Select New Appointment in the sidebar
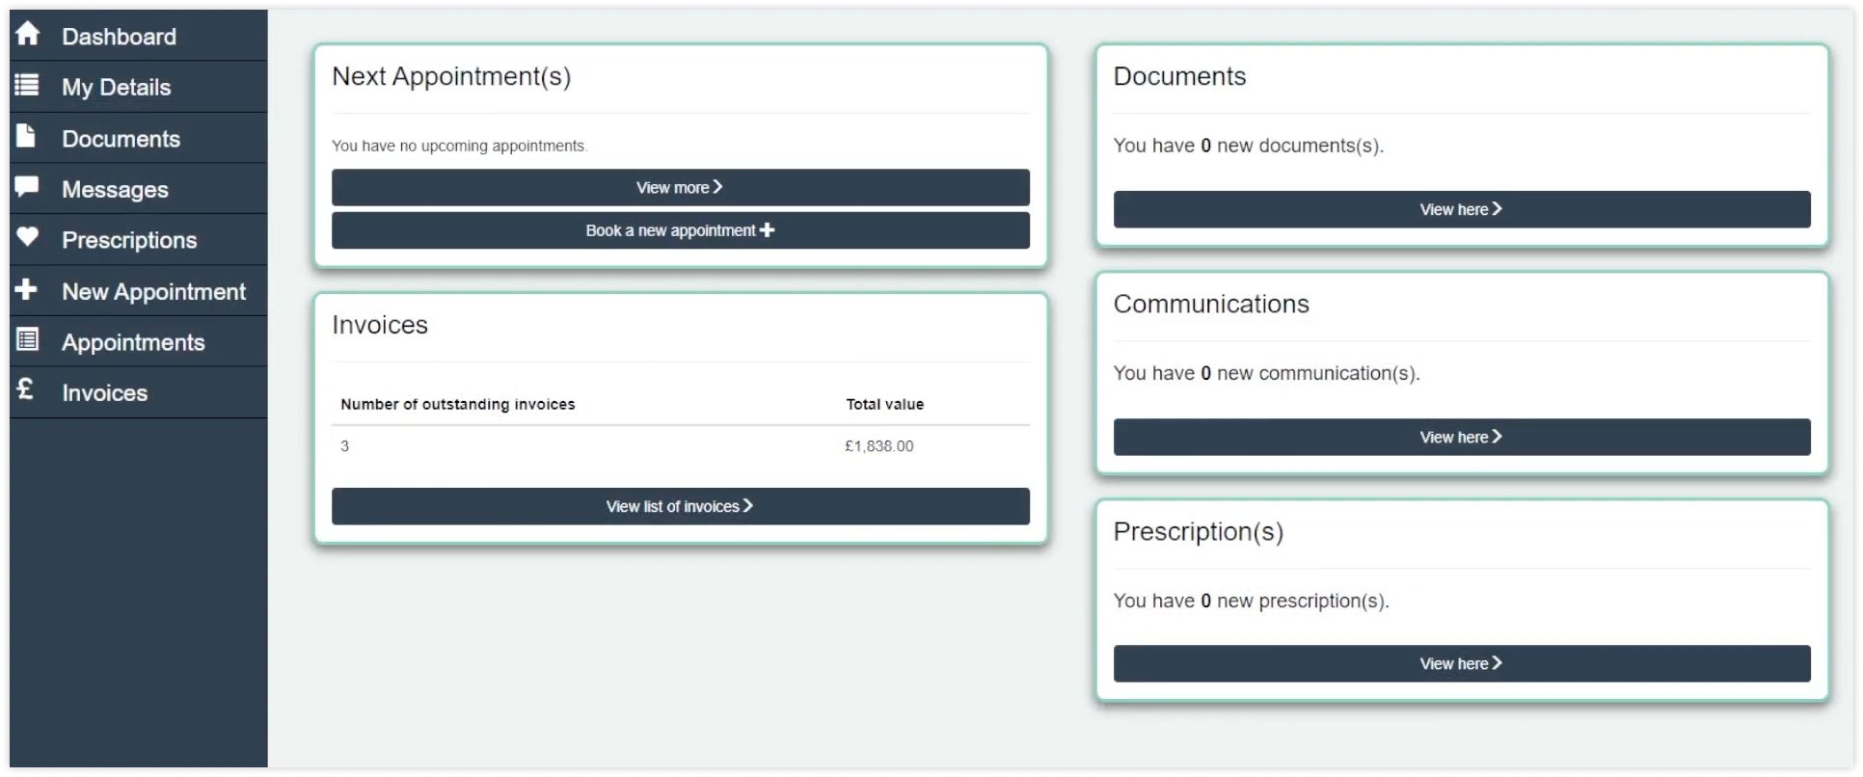 click(x=139, y=291)
